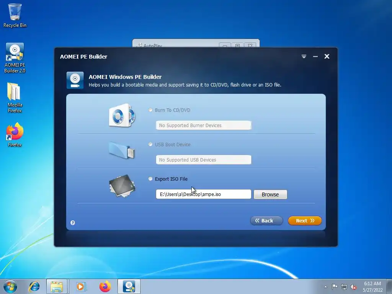Minimize the AutoPlay window behind
The height and width of the screenshot is (294, 392).
pyautogui.click(x=225, y=46)
